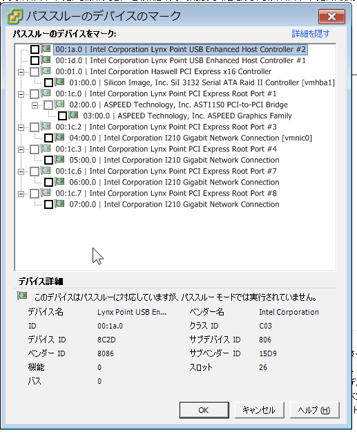Viewport: 357px width, 433px height.
Task: Collapse the 02:00.0 AST1150 Bridge node
Action: coord(35,106)
